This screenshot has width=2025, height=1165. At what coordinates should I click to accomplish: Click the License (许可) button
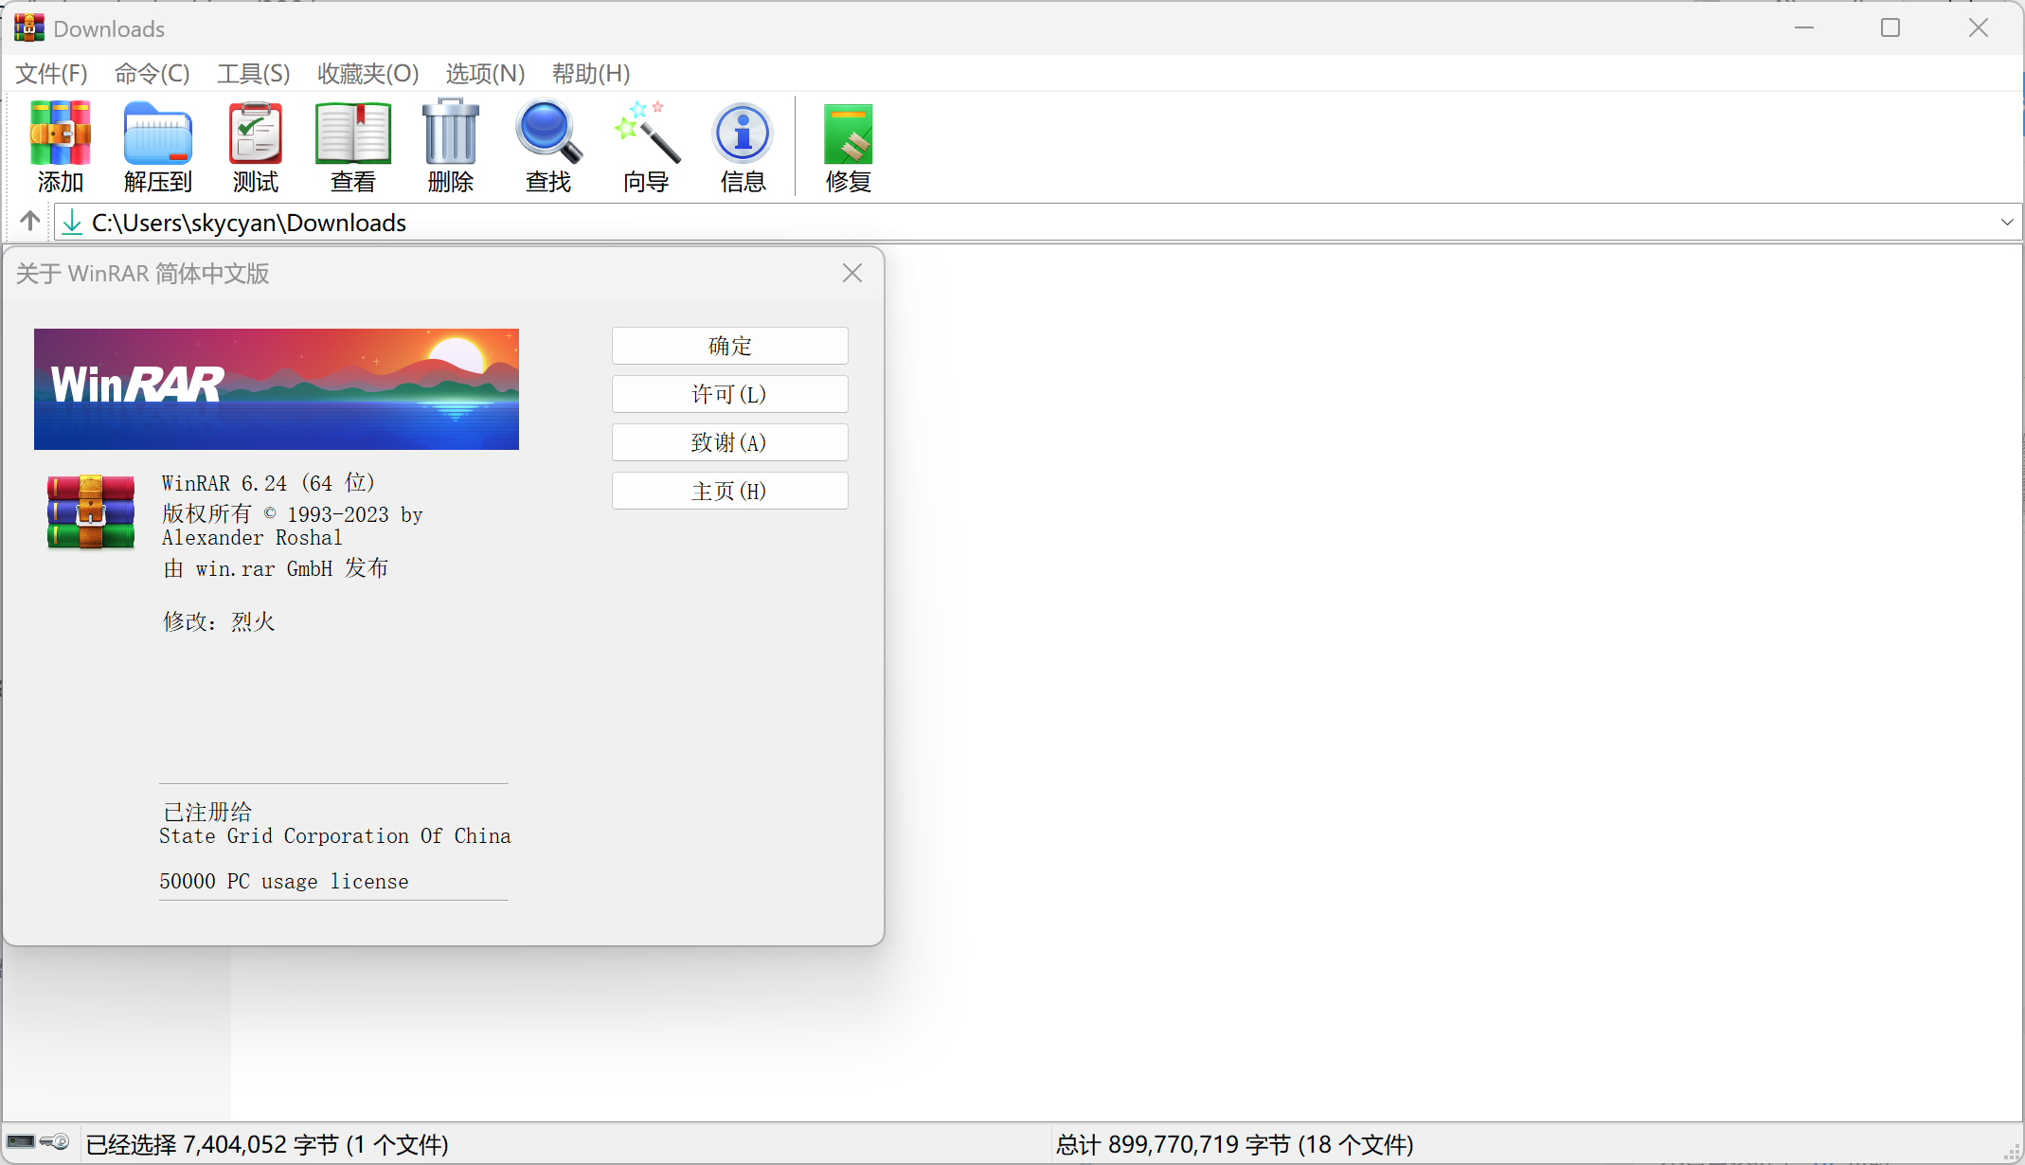(x=730, y=394)
